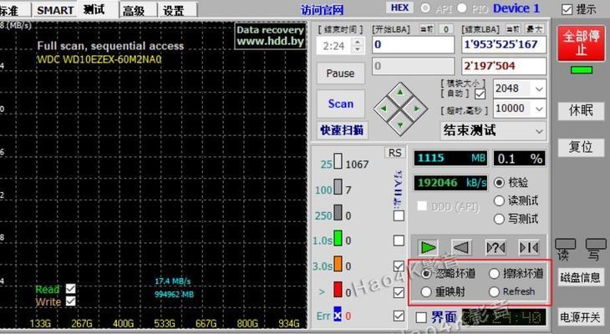The image size is (610, 334).
Task: Click the light gray 100 ms block indicator
Action: pos(338,187)
